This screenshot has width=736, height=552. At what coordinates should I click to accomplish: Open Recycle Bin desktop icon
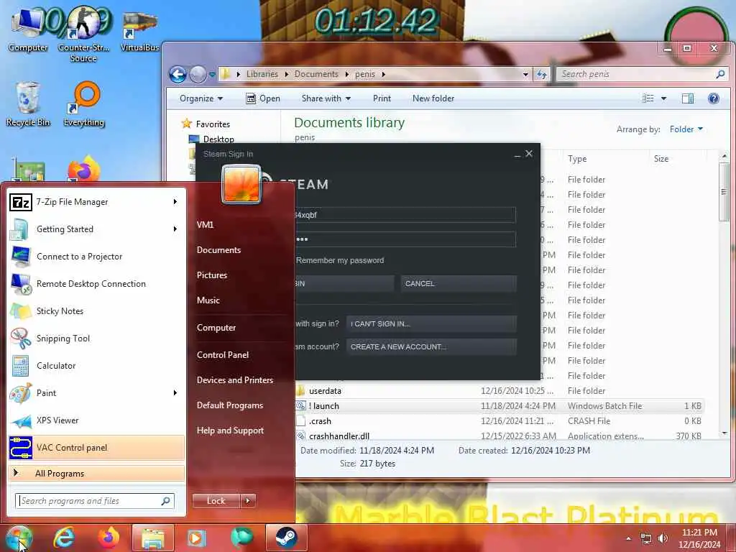[x=28, y=103]
